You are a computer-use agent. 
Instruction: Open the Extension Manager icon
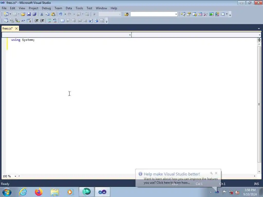tap(217, 14)
